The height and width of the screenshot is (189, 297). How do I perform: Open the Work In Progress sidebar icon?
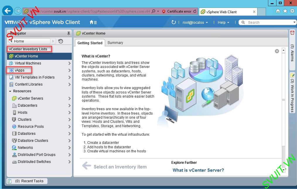point(292,75)
